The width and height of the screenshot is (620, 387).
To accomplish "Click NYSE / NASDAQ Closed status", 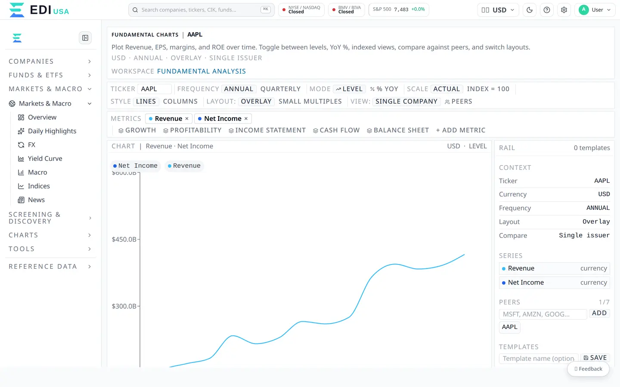I will coord(301,10).
